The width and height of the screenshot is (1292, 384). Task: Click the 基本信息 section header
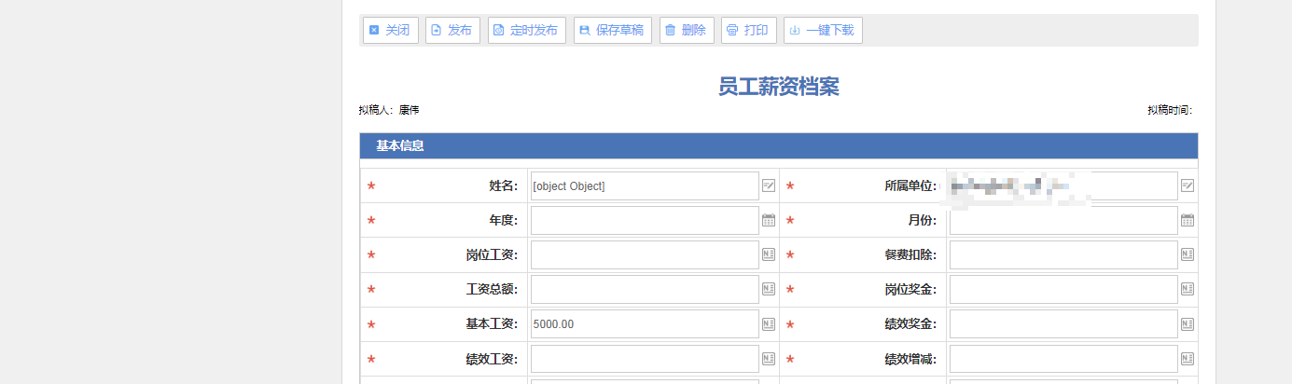tap(778, 145)
